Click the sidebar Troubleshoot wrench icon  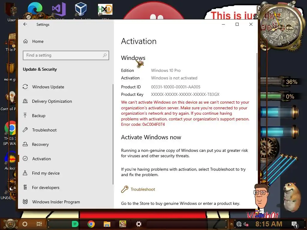25,130
